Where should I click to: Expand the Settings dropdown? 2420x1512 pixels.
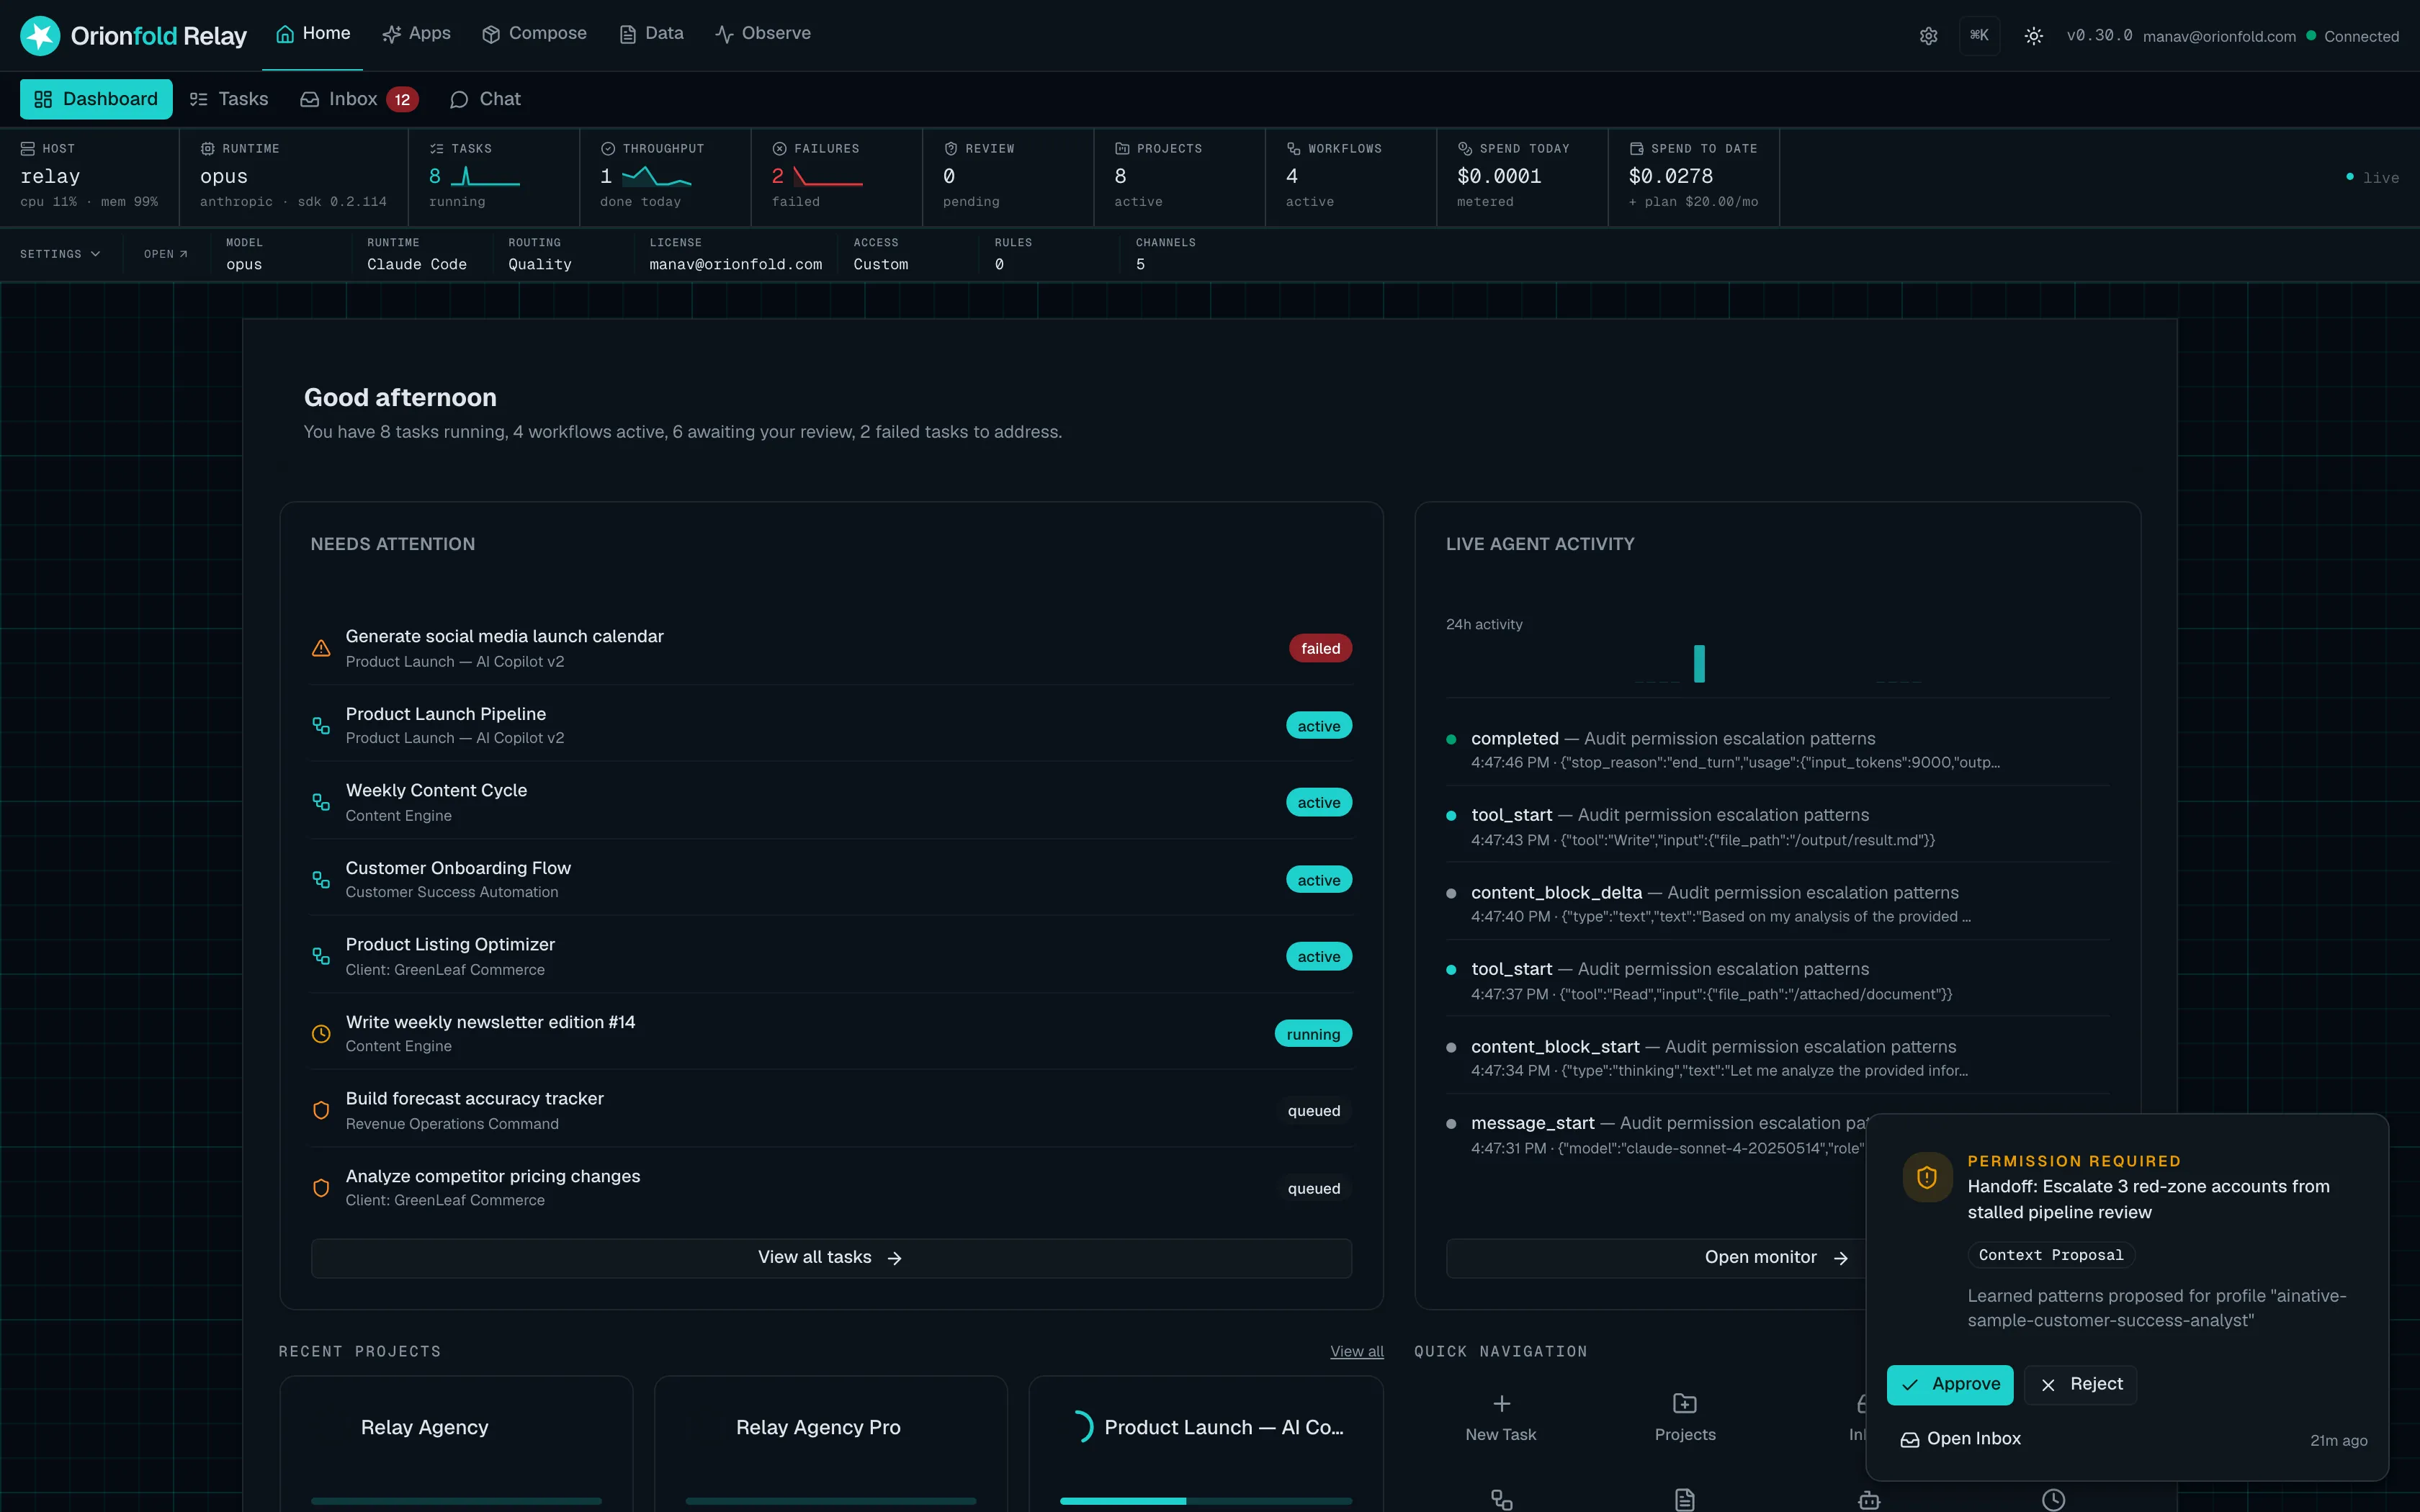60,254
